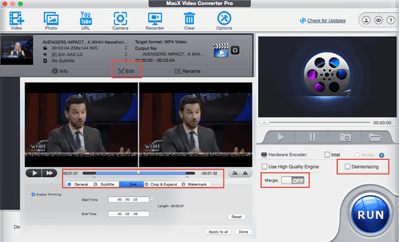Open the video track selector dropdown
The width and height of the screenshot is (399, 242).
pos(126,48)
